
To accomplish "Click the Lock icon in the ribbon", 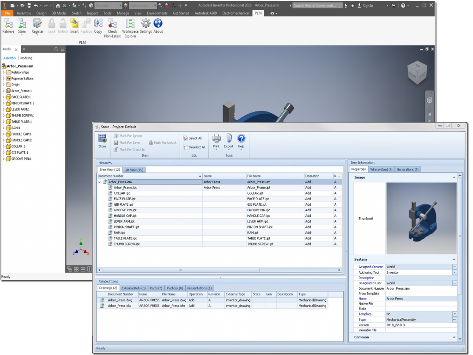I will click(x=52, y=24).
